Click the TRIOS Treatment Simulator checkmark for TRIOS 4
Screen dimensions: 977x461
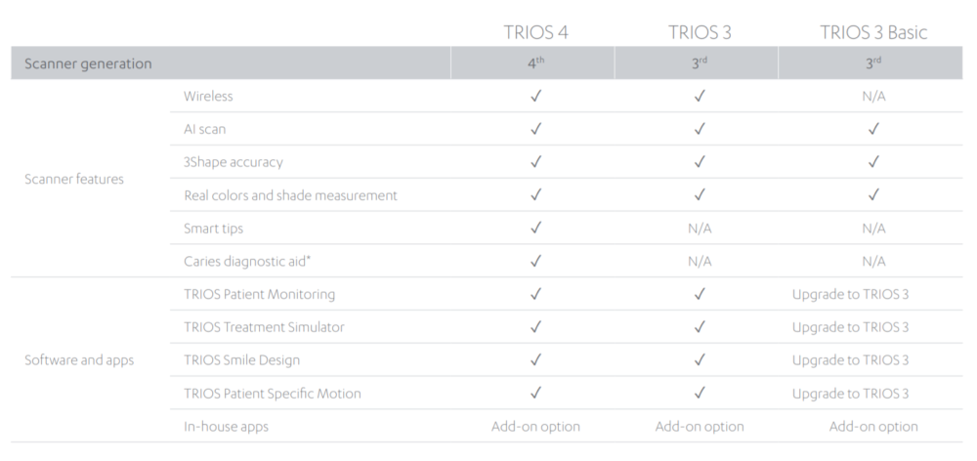coord(535,327)
